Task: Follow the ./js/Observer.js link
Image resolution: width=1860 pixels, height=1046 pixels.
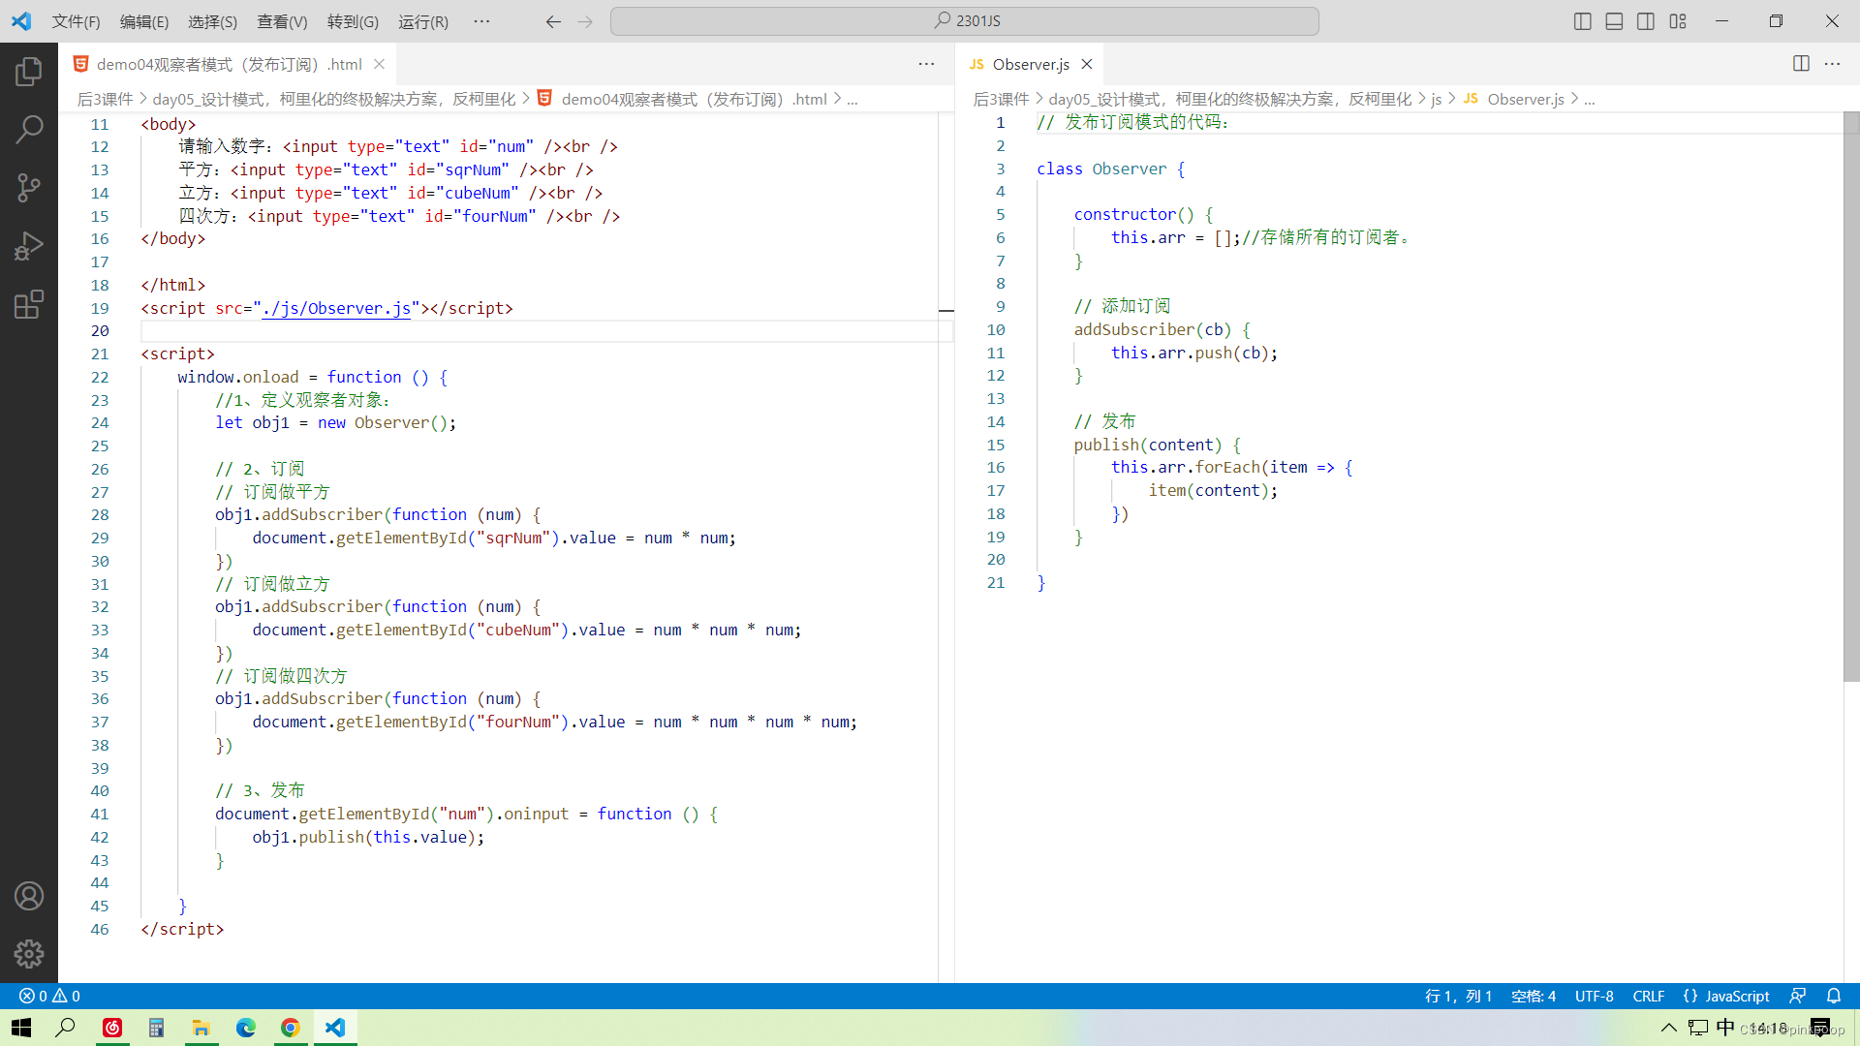Action: point(336,308)
